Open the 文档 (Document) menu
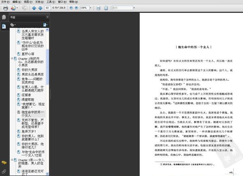243x176 pixels. (39, 2)
